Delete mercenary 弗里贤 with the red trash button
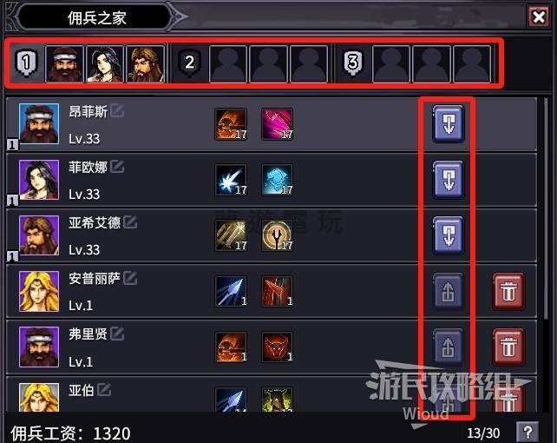This screenshot has width=557, height=443. click(x=508, y=347)
